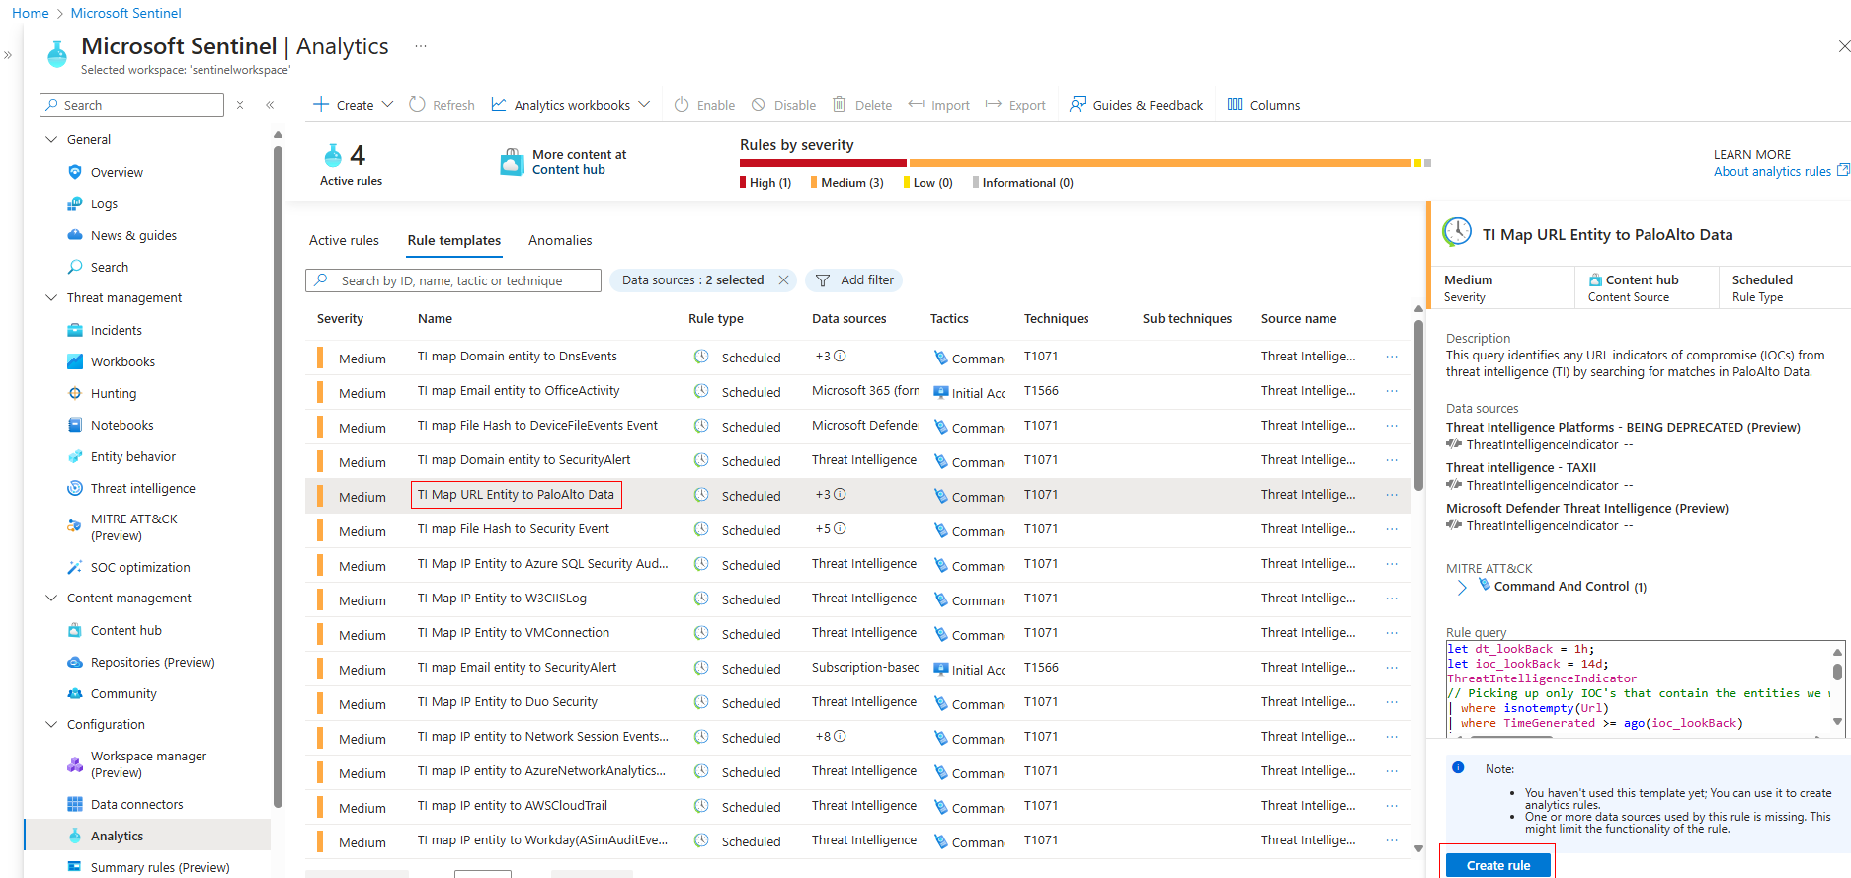Collapse the Content management section
Viewport: 1851px width, 878px height.
point(51,598)
